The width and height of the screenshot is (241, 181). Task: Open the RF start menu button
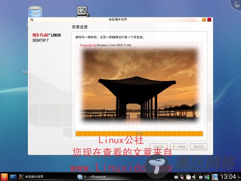tap(4, 177)
